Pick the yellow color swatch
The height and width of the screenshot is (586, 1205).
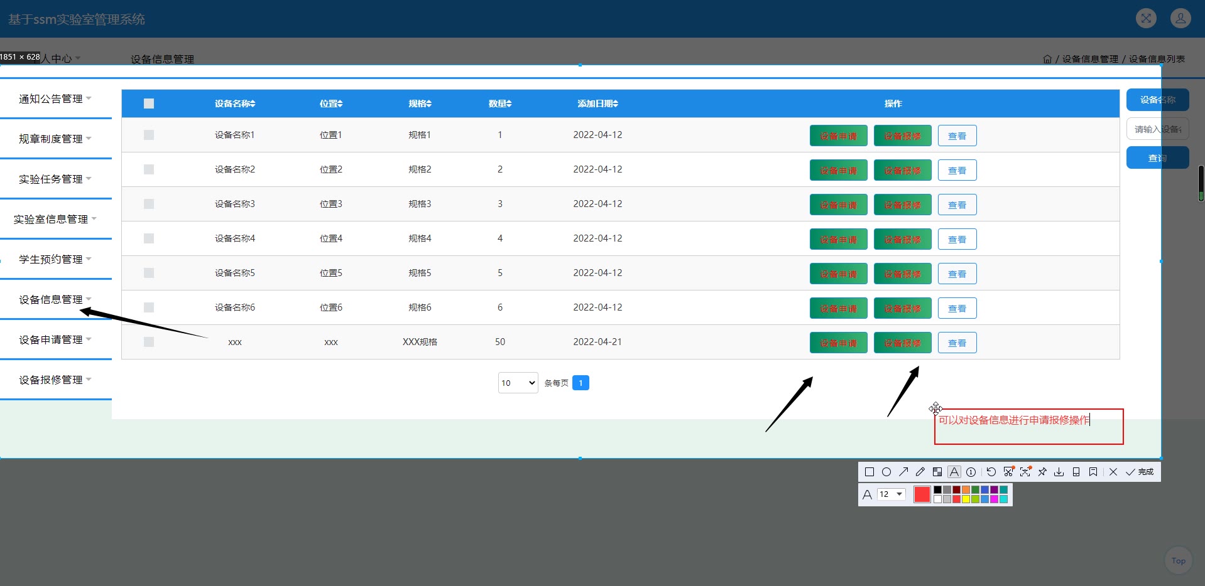[x=966, y=499]
